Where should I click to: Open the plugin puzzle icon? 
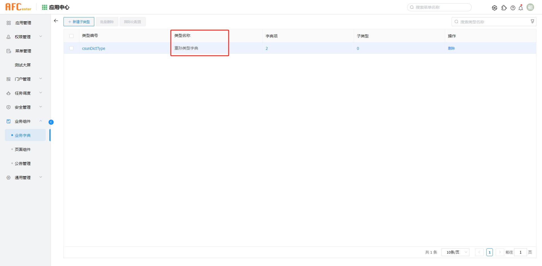504,8
